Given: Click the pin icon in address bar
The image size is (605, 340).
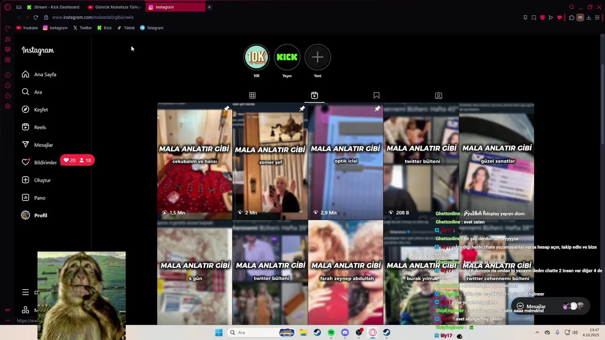Looking at the screenshot, I should pyautogui.click(x=525, y=17).
